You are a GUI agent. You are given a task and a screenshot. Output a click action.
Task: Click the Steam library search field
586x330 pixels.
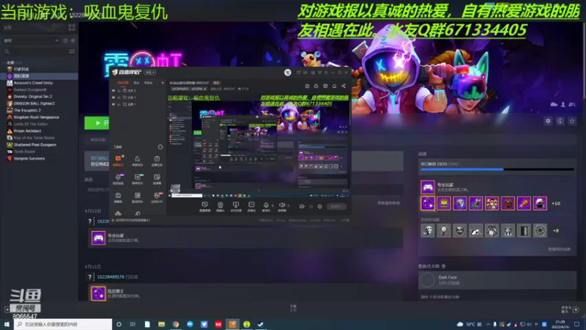(34, 51)
